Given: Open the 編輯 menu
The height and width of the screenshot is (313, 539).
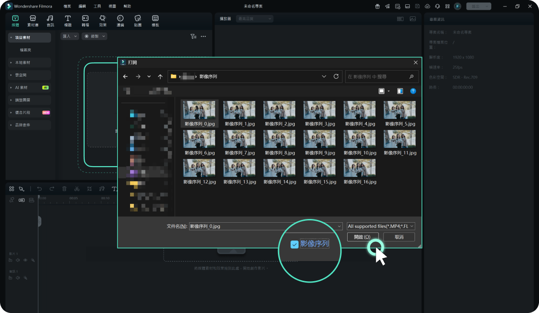Looking at the screenshot, I should 82,6.
